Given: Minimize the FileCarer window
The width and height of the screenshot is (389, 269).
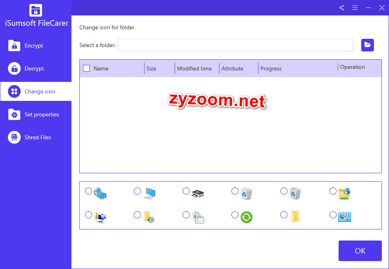Looking at the screenshot, I should click(x=368, y=8).
